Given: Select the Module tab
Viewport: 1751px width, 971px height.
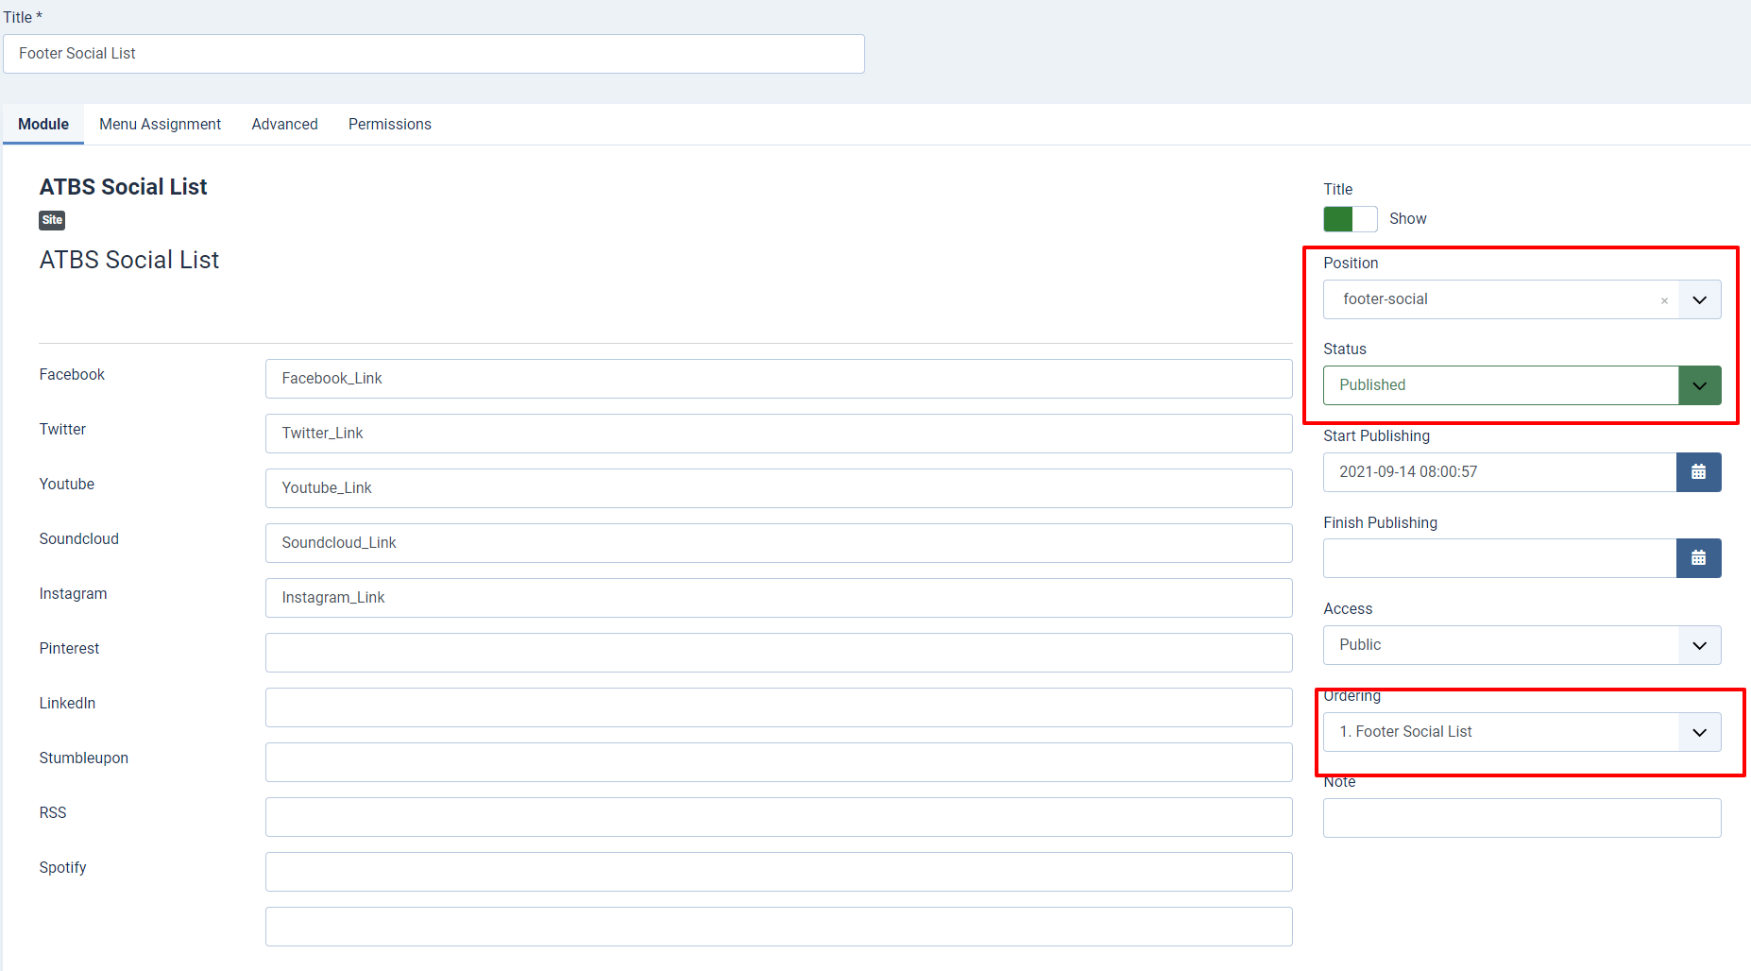Looking at the screenshot, I should (x=43, y=125).
